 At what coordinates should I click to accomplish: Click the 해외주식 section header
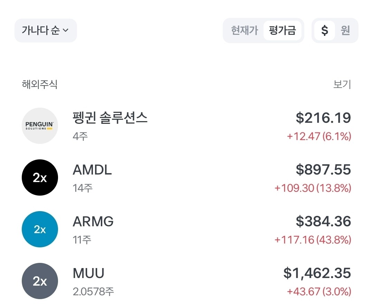pyautogui.click(x=39, y=84)
